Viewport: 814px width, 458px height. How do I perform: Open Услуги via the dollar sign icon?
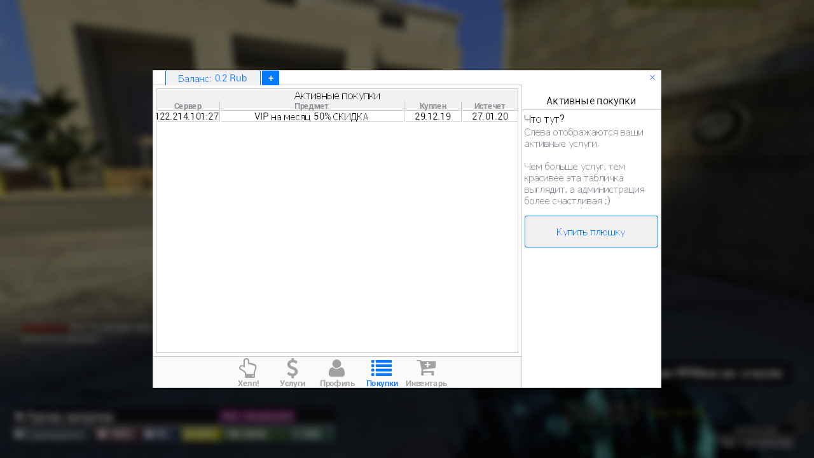[x=293, y=369]
